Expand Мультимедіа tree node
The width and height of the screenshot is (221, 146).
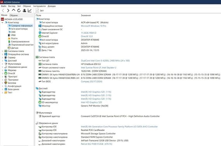click(x=2, y=64)
